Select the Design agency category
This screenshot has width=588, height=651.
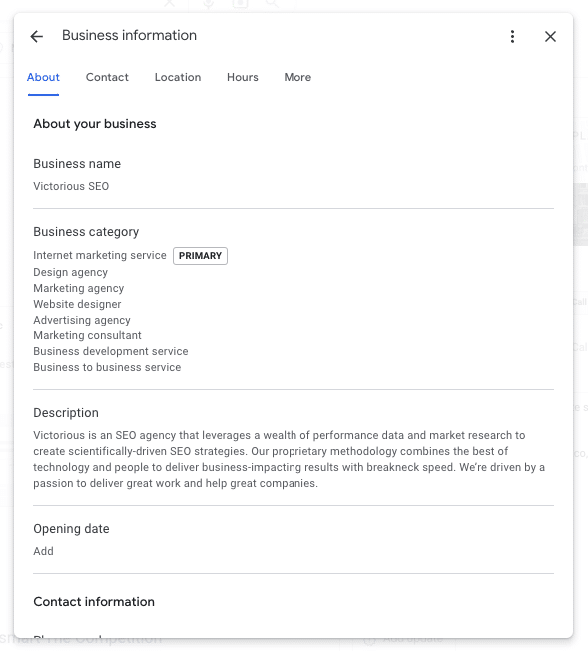coord(71,272)
